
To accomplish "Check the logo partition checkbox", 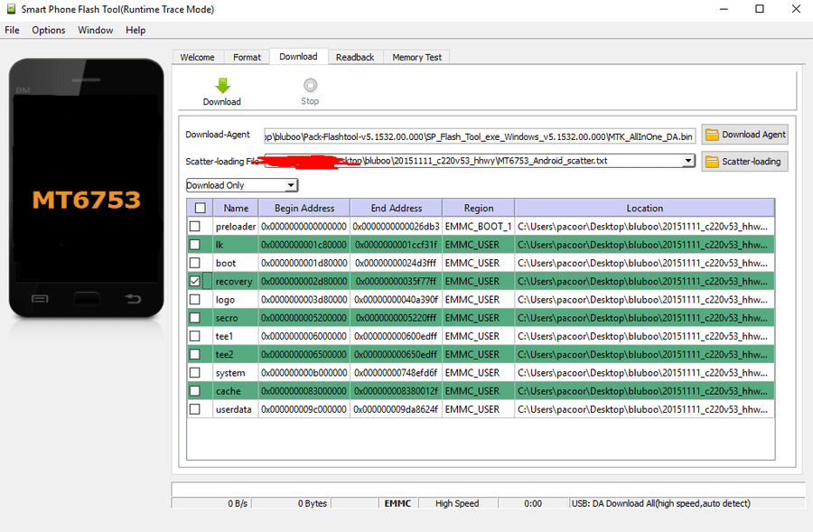I will click(x=195, y=299).
